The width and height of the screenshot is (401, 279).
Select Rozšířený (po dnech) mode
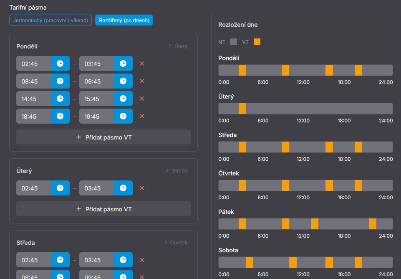(x=124, y=20)
